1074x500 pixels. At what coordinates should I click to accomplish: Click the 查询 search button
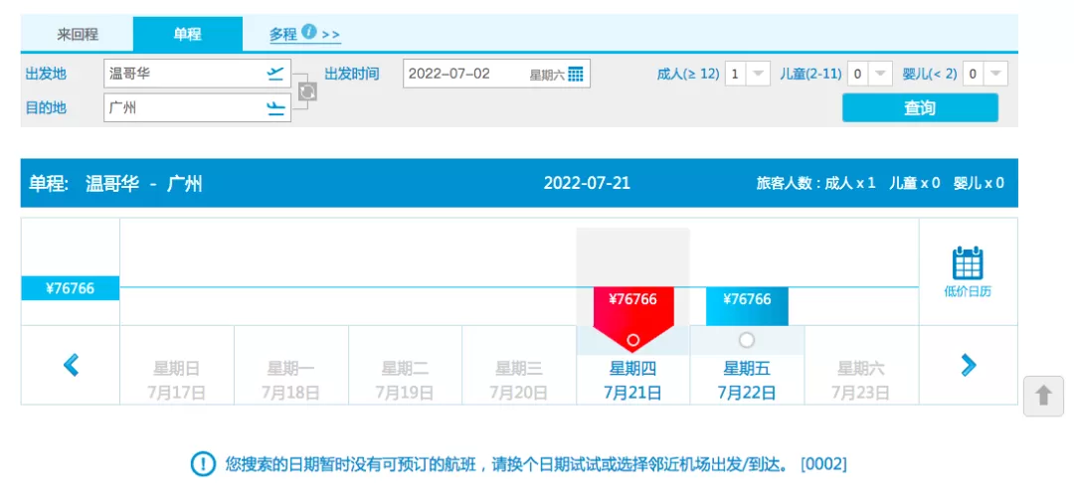[920, 108]
